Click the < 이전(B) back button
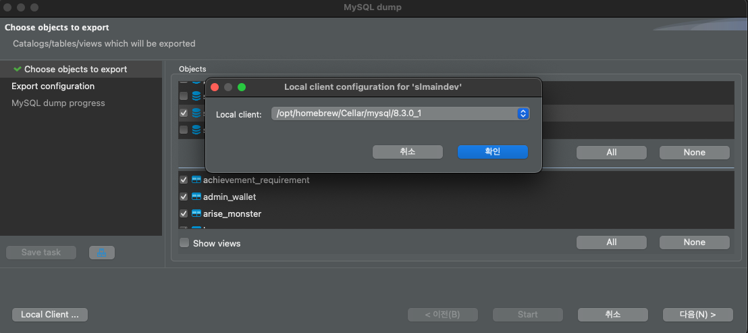748x333 pixels. click(x=443, y=314)
